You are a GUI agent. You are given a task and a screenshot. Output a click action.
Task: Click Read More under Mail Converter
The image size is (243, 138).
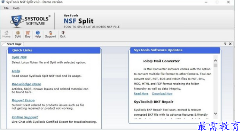pos(141,94)
